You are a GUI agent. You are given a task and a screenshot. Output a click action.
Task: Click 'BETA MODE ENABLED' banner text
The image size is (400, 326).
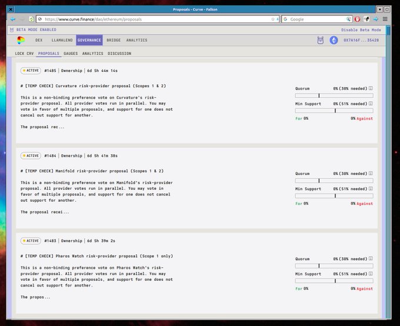click(x=36, y=30)
